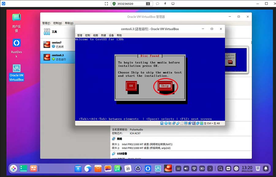
Task: Click the hard disk activity status icon
Action: (x=162, y=123)
